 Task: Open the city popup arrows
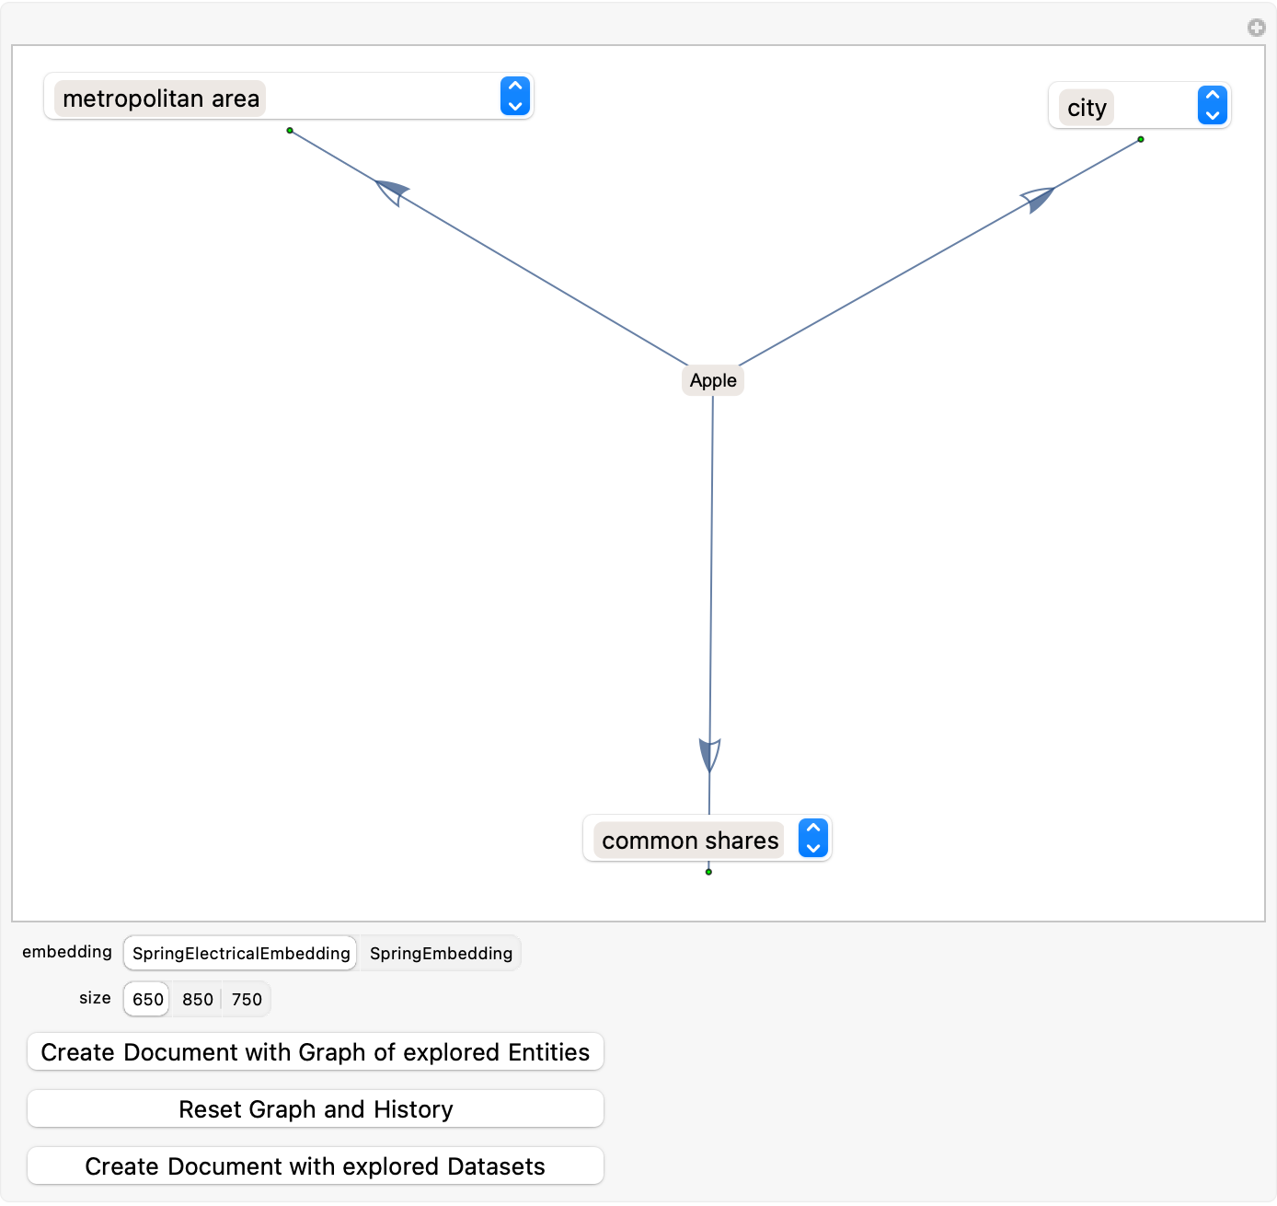point(1213,105)
